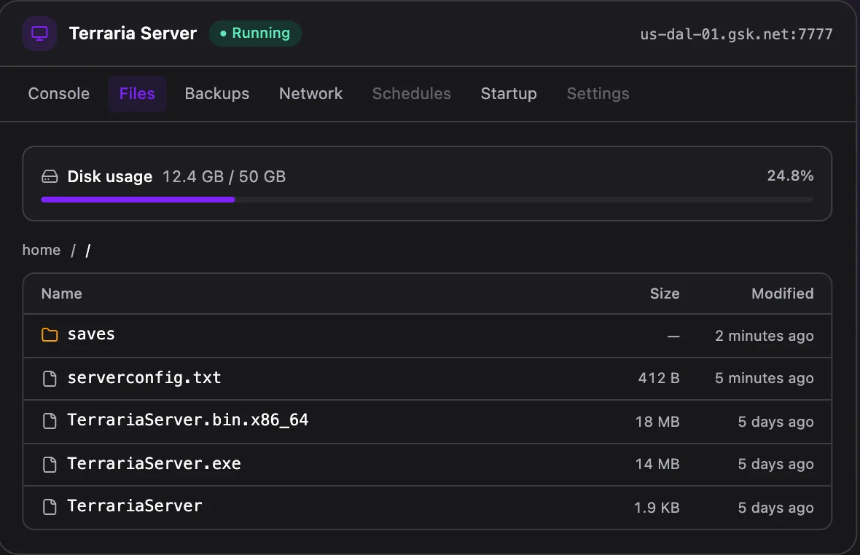860x555 pixels.
Task: Switch to the Startup tab
Action: (x=509, y=94)
